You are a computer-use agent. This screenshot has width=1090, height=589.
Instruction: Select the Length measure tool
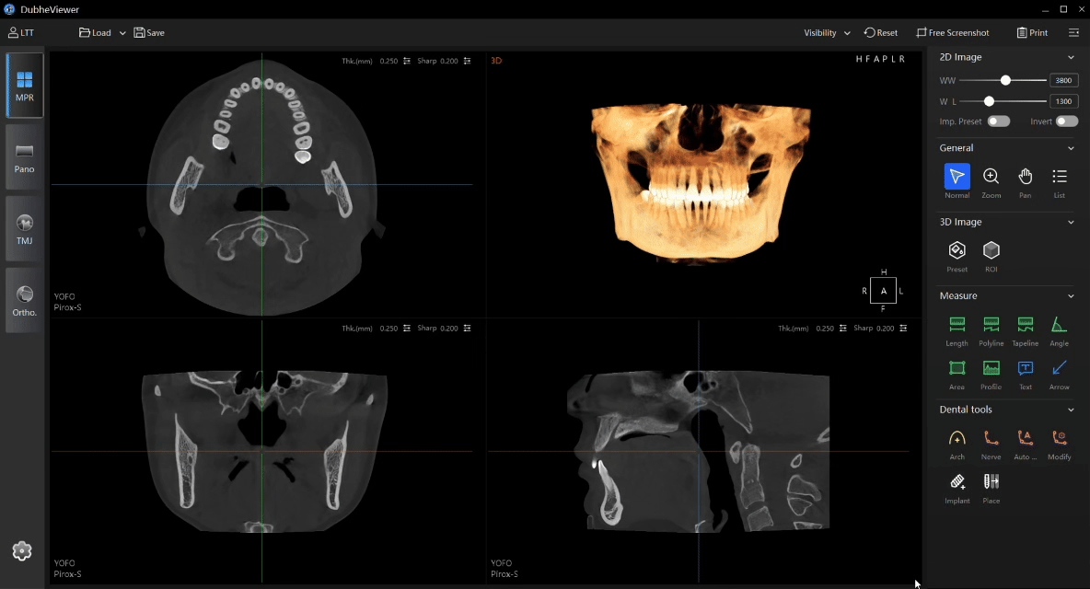coord(957,324)
